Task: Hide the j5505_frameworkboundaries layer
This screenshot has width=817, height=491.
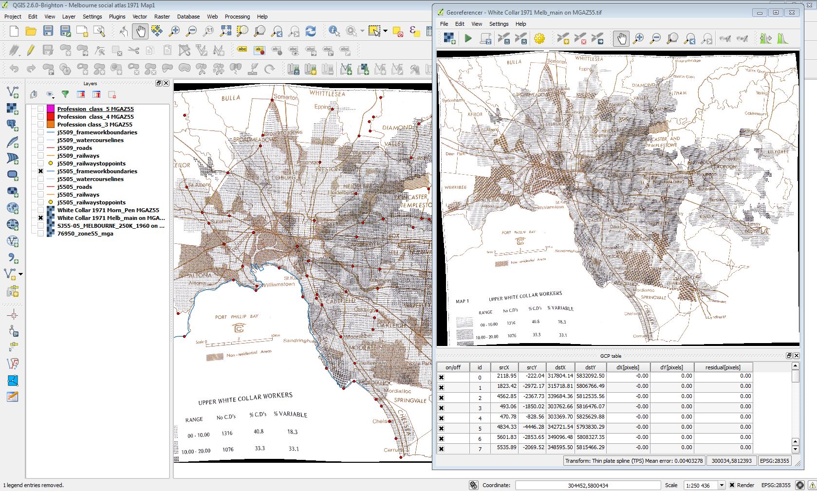Action: [41, 171]
